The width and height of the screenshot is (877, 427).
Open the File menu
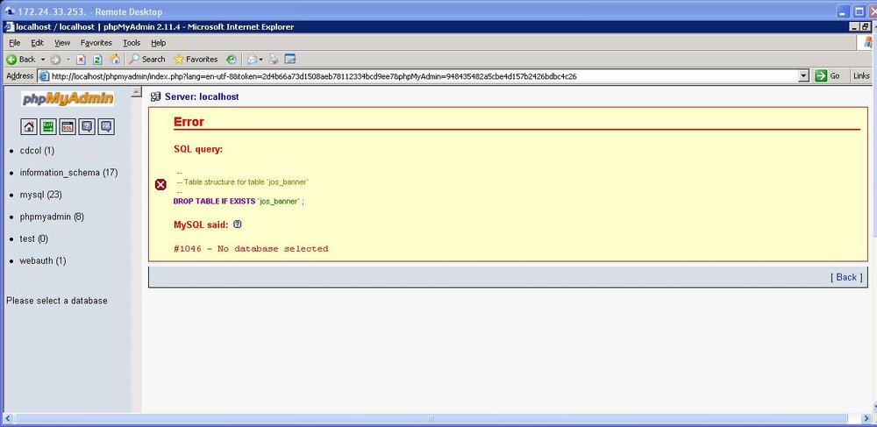tap(15, 43)
